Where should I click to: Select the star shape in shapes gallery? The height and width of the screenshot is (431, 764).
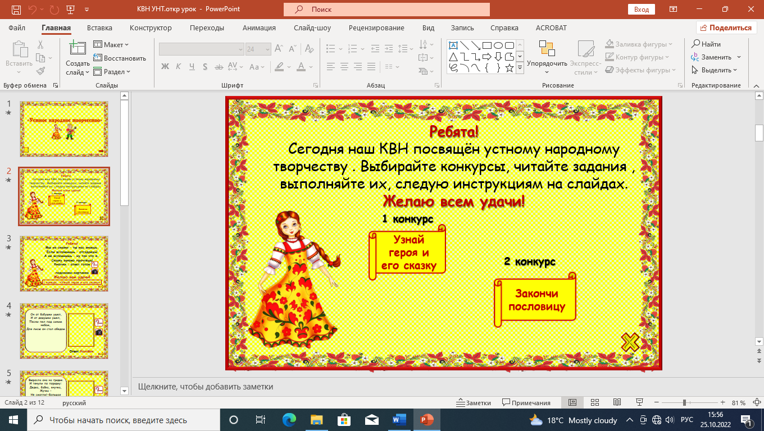coord(510,68)
